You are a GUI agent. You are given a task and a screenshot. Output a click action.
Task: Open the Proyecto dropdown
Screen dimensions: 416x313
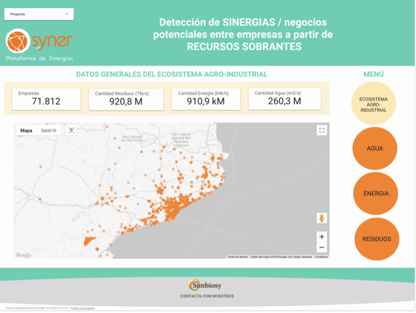point(39,14)
